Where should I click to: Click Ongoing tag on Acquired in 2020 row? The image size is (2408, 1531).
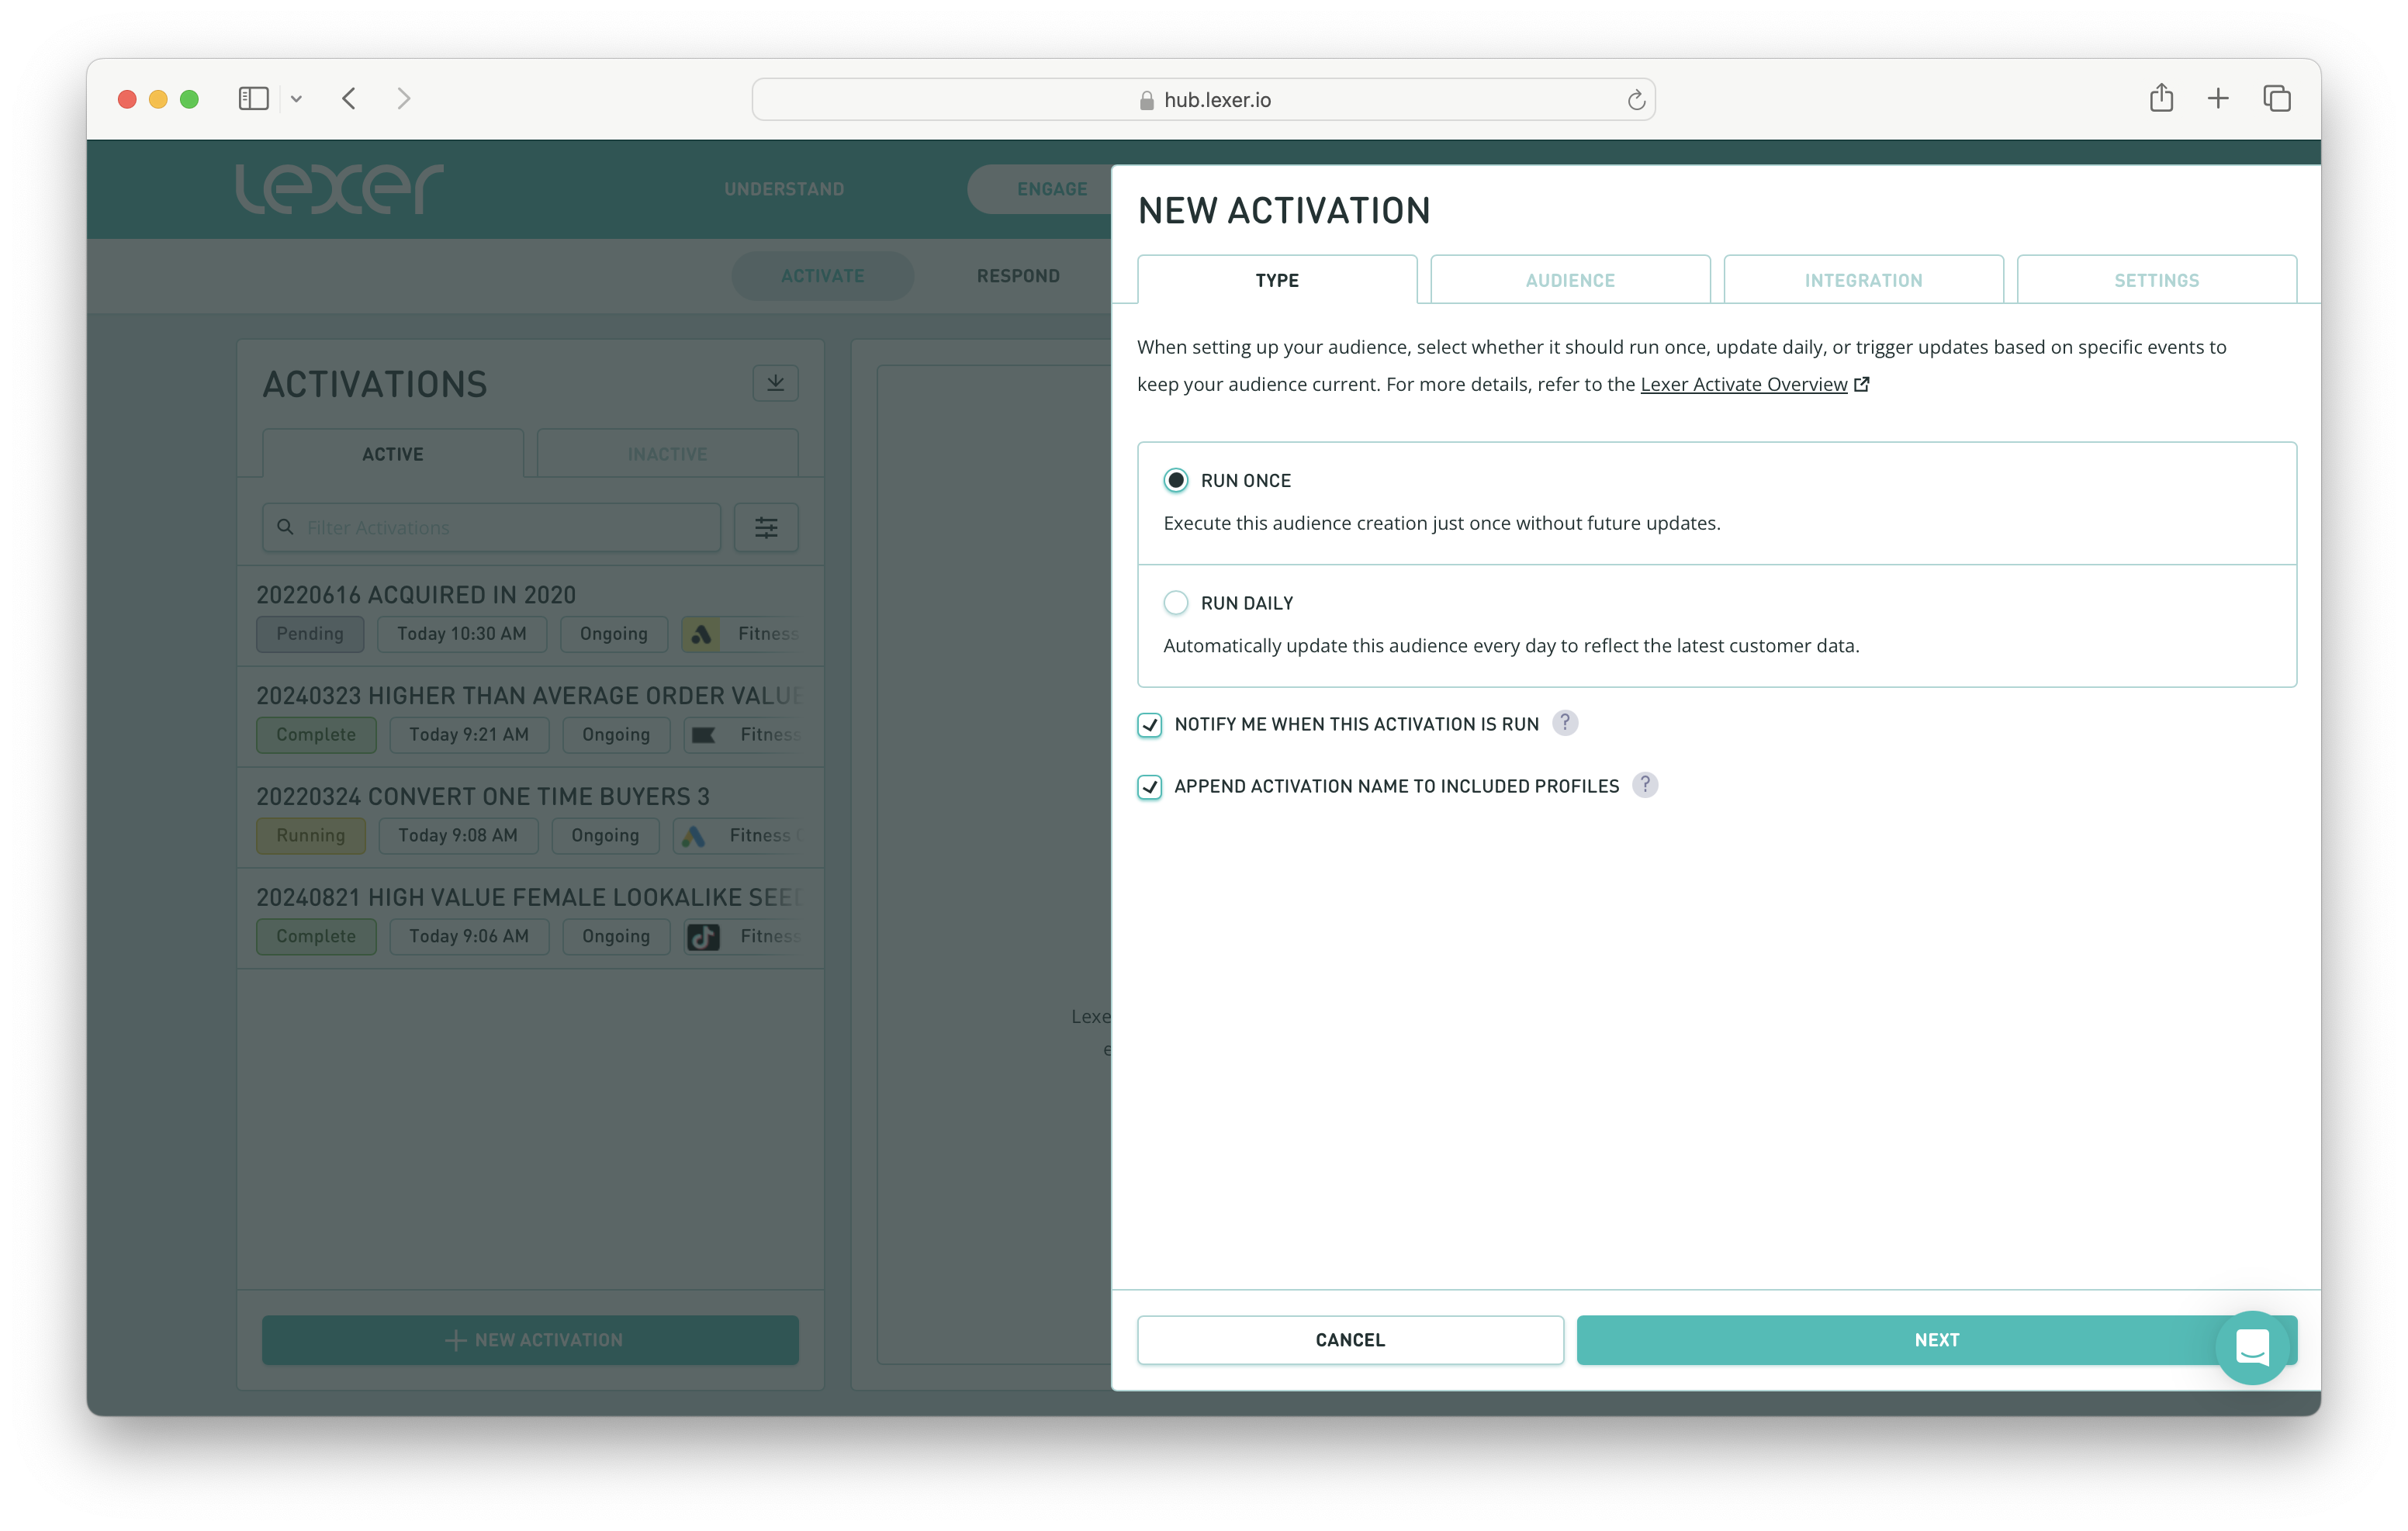coord(613,634)
